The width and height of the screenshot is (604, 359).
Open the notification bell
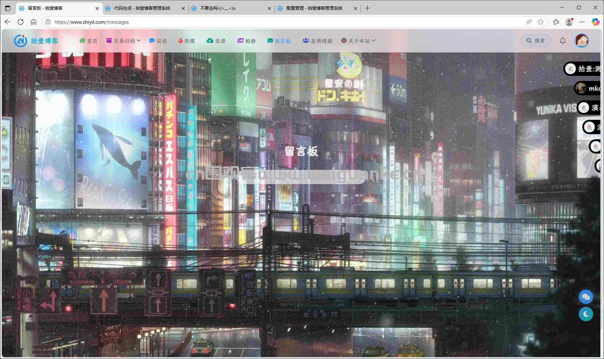(563, 41)
